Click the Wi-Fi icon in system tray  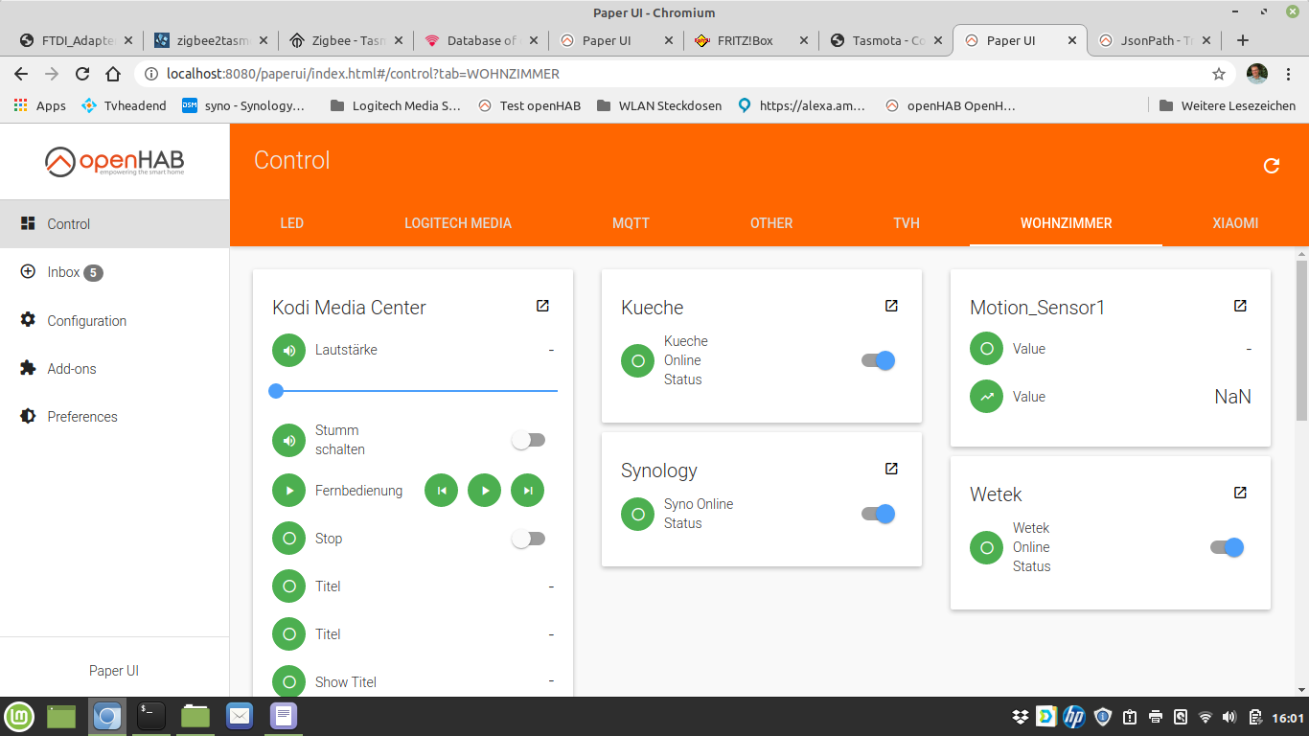click(1206, 717)
